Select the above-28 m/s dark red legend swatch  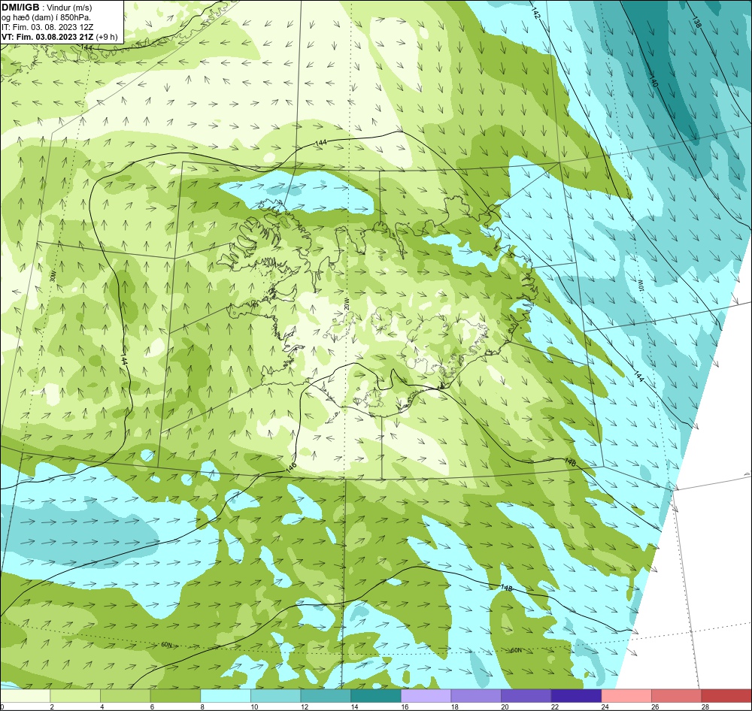click(x=726, y=696)
